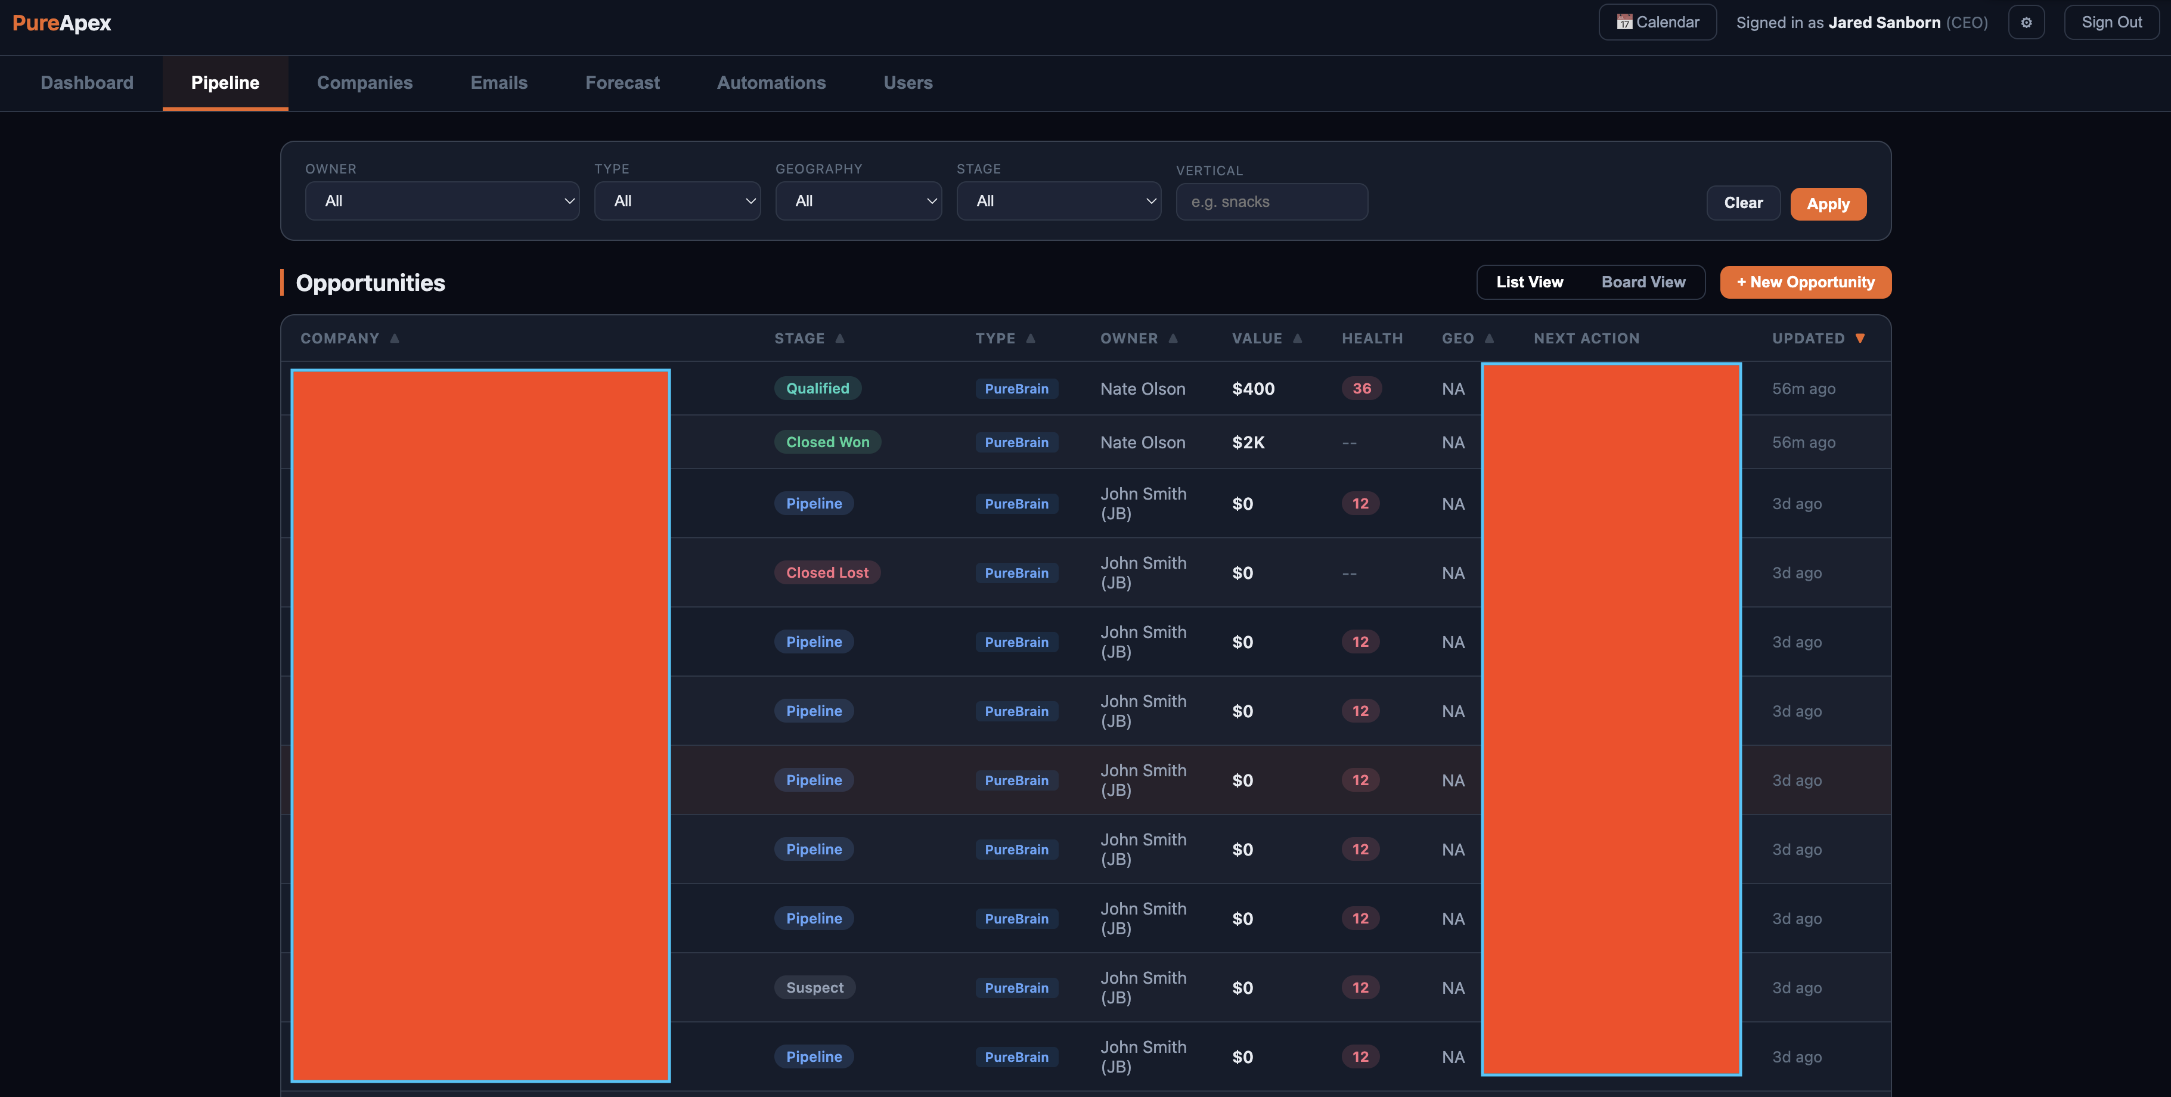
Task: Click health score 36 badge
Action: click(1361, 388)
